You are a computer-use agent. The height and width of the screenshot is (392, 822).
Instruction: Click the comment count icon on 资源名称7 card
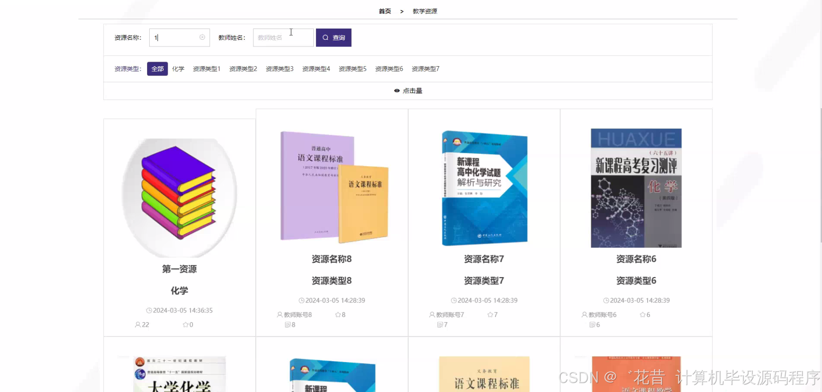click(x=440, y=325)
